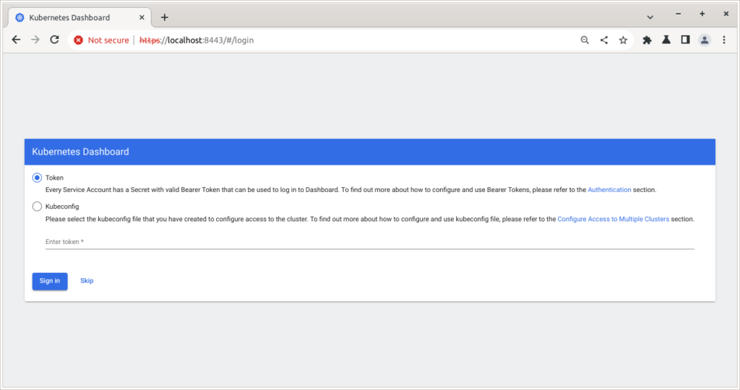The image size is (740, 390).
Task: Click the browser back arrow
Action: tap(16, 40)
